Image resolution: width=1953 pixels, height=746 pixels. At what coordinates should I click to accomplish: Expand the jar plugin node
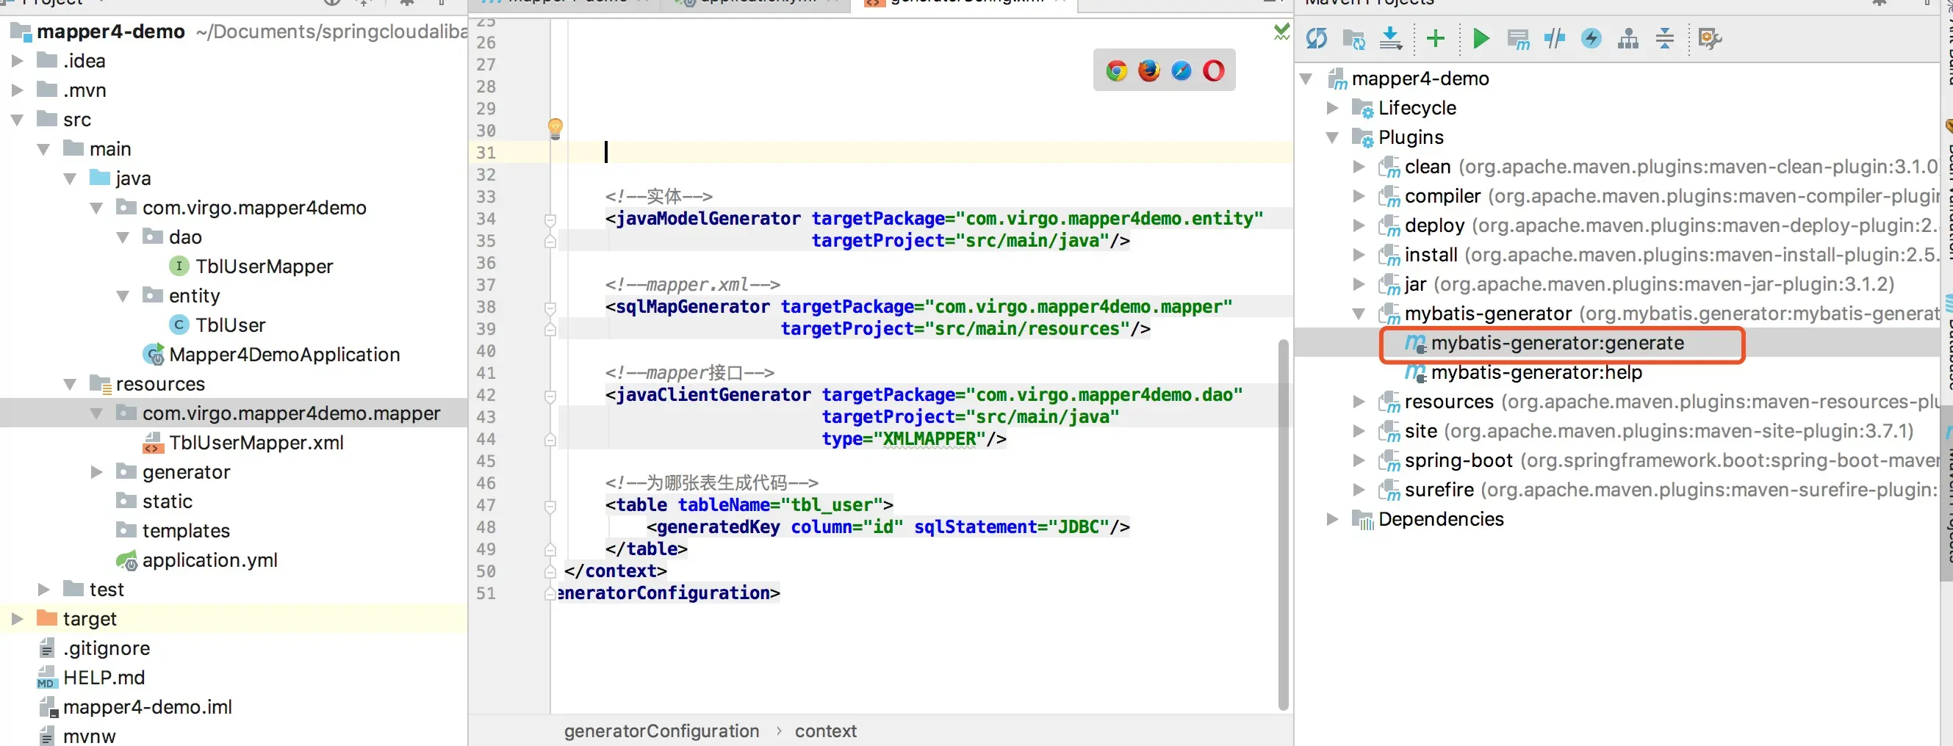(x=1359, y=284)
